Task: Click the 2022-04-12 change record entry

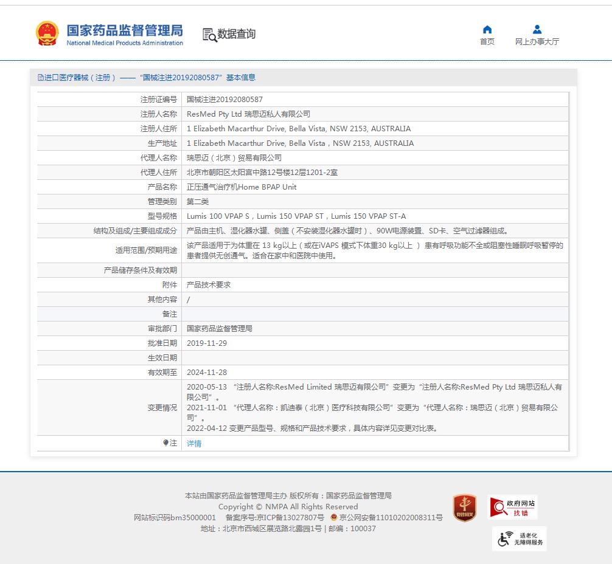Action: coord(313,428)
